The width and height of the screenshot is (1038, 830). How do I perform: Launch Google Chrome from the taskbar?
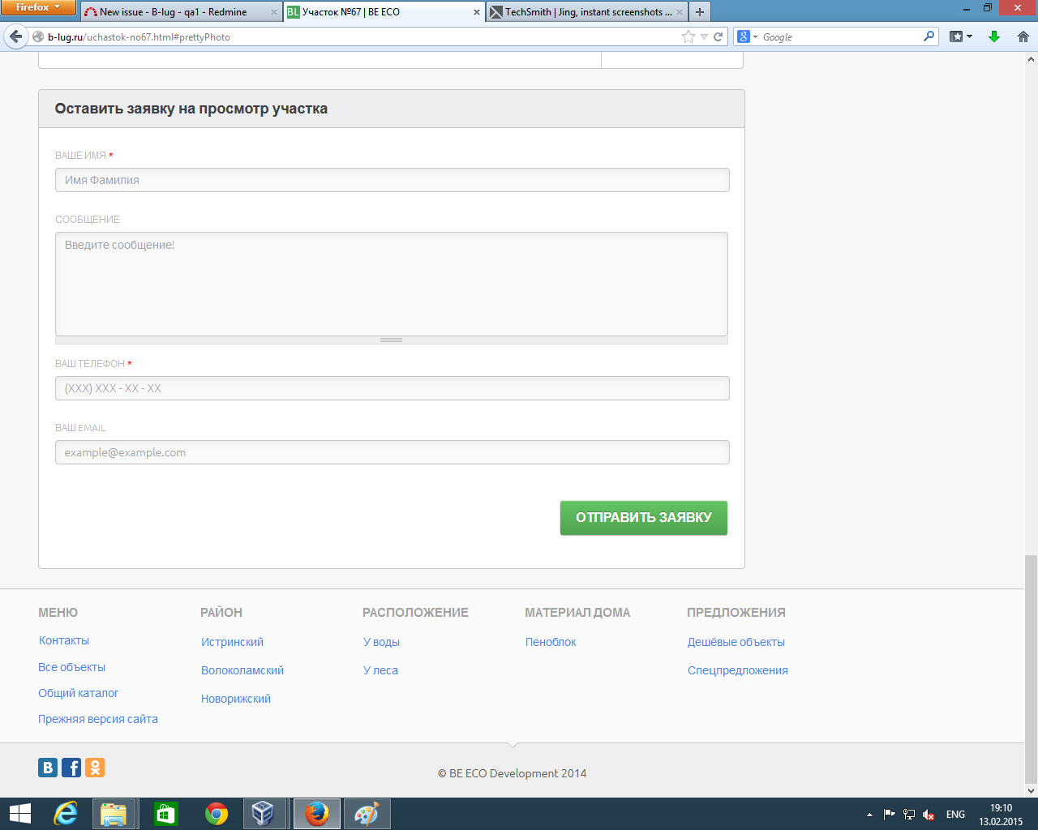(x=217, y=814)
